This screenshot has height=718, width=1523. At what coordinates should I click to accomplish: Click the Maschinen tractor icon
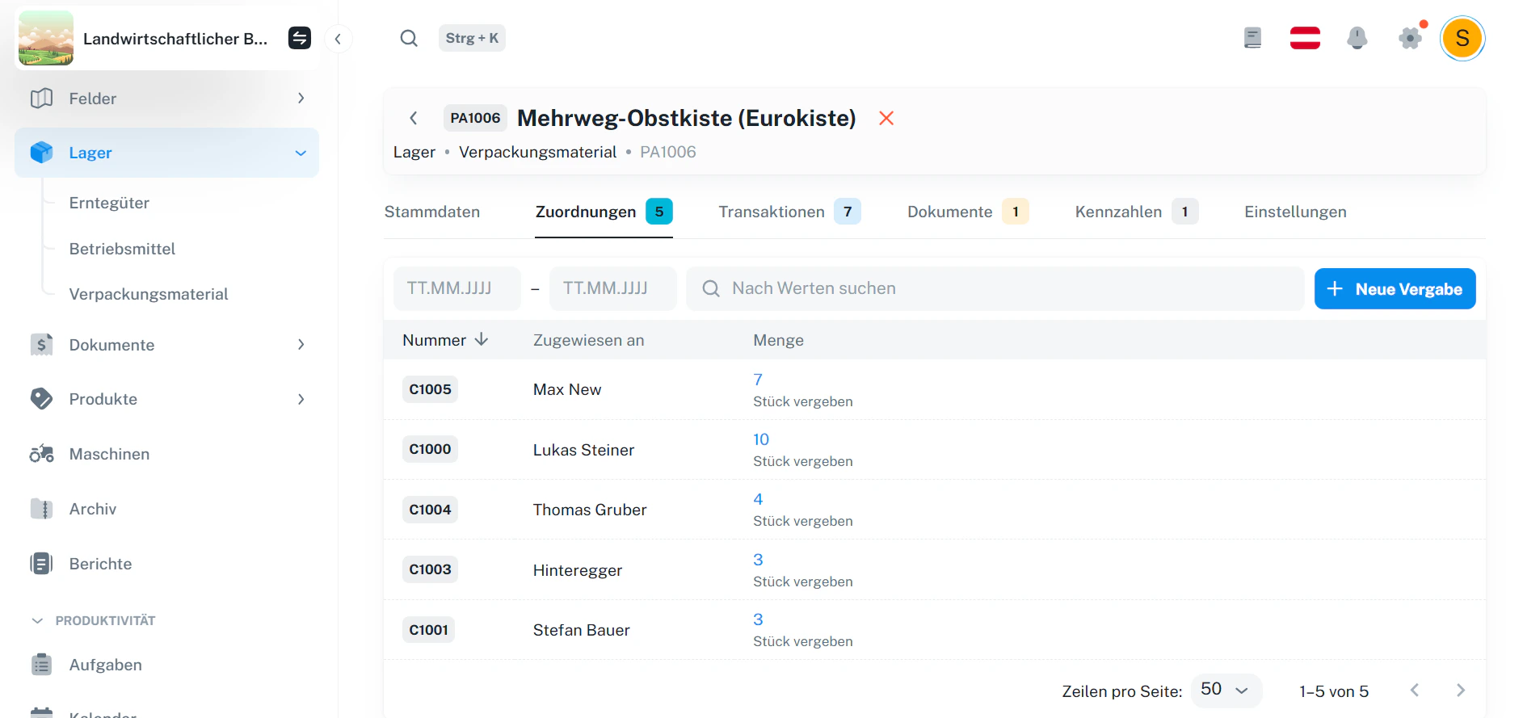point(41,454)
